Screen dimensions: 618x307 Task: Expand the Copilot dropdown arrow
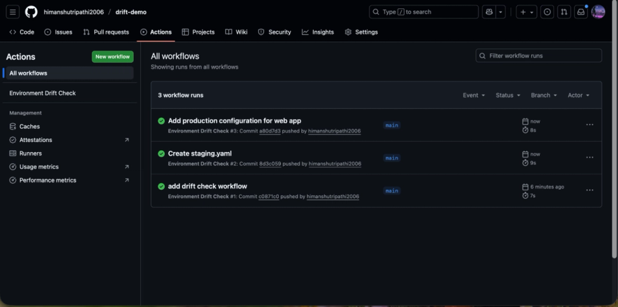click(501, 12)
